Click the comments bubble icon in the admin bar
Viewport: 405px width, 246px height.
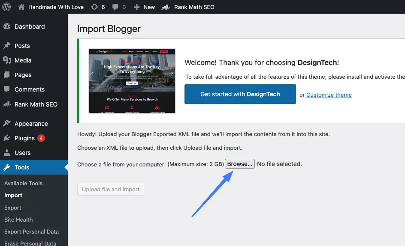tap(115, 7)
